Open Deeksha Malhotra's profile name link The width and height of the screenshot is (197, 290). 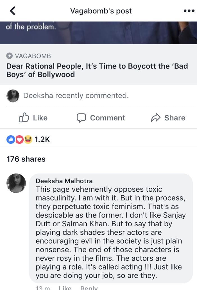64,181
